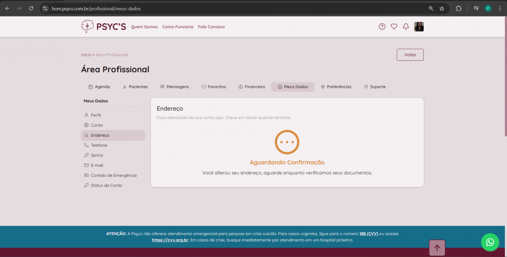Click Início in the breadcrumb
The image size is (507, 257).
(86, 55)
